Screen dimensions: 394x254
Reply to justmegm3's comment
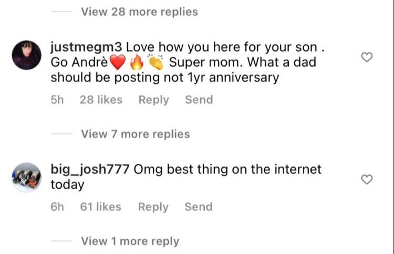click(153, 100)
